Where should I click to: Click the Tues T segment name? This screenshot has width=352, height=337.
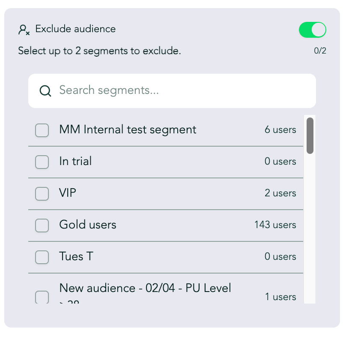point(76,256)
